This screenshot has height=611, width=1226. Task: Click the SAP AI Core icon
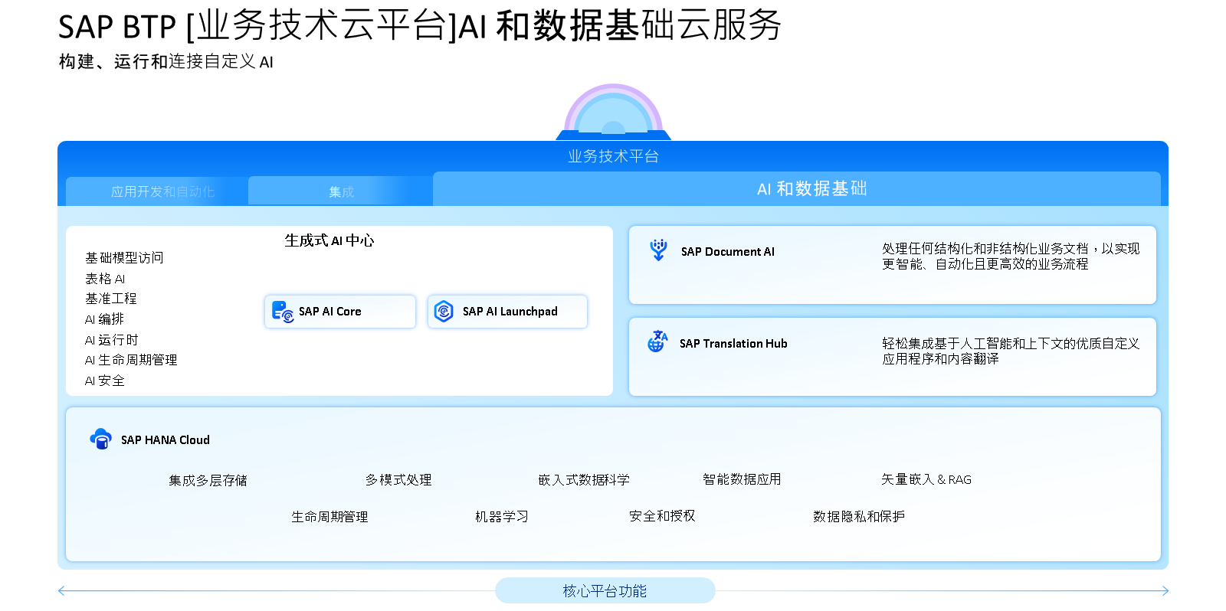[x=283, y=312]
